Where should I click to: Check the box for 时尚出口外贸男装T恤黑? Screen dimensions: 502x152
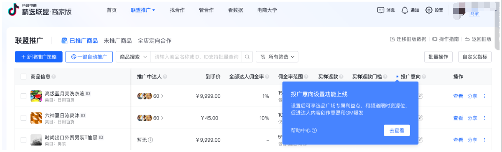[x=23, y=140]
